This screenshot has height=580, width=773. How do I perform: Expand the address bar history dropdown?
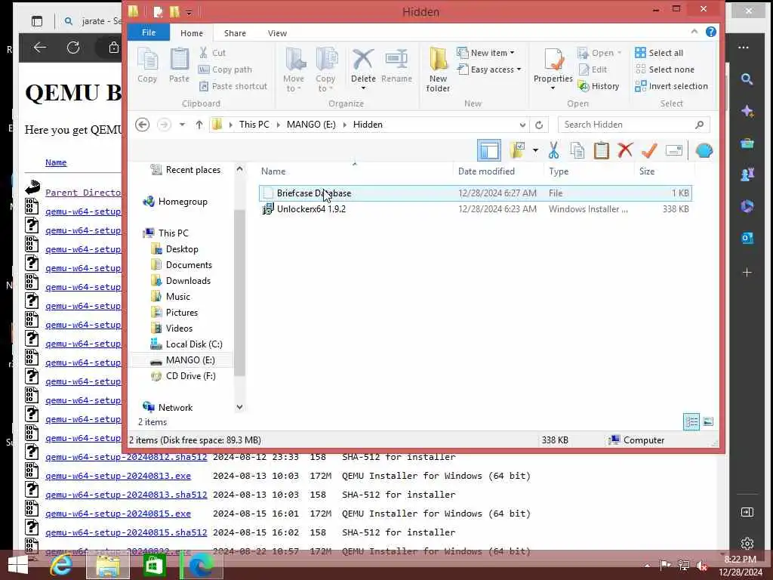click(522, 125)
